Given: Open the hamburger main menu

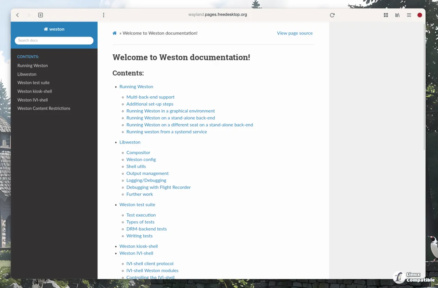Looking at the screenshot, I should coord(409,15).
